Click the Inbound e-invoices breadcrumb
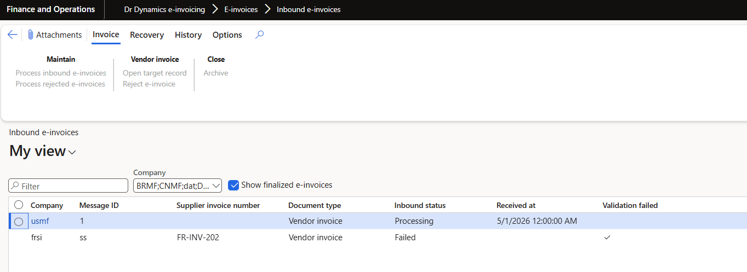This screenshot has height=272, width=747. tap(309, 9)
